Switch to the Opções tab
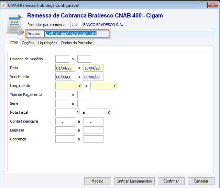The width and height of the screenshot is (220, 188). click(28, 43)
